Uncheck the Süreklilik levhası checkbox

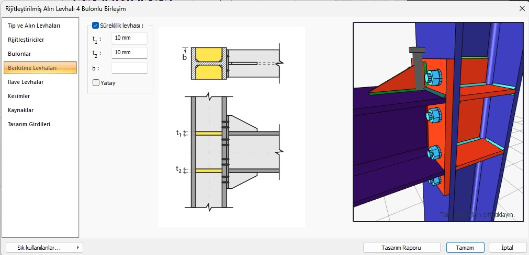(95, 25)
